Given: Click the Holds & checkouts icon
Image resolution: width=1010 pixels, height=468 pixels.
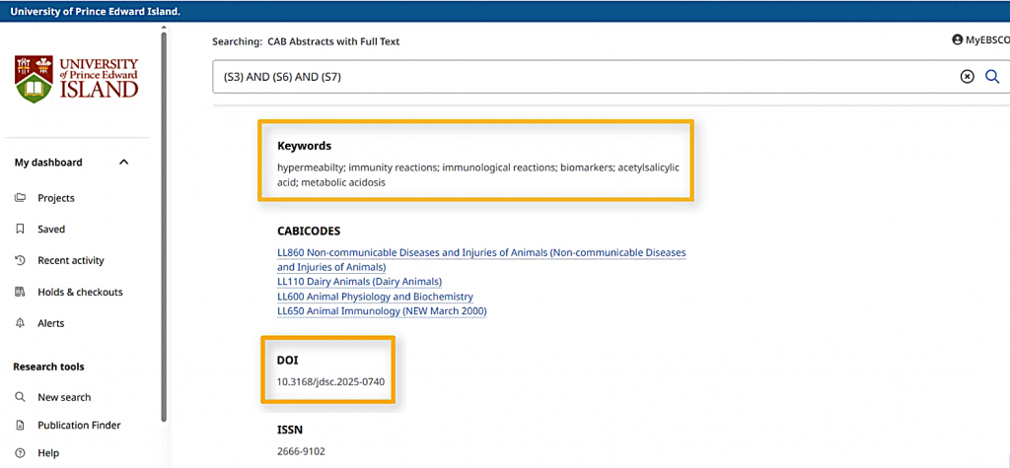Looking at the screenshot, I should coord(20,293).
